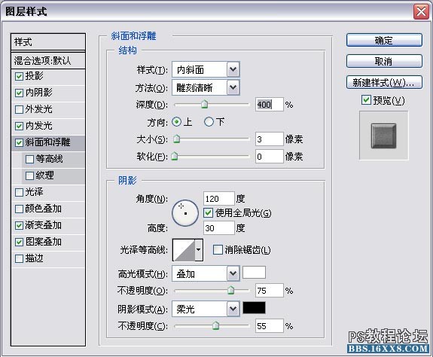Open the 样式 style dropdown 内斜面
433x357 pixels.
206,69
